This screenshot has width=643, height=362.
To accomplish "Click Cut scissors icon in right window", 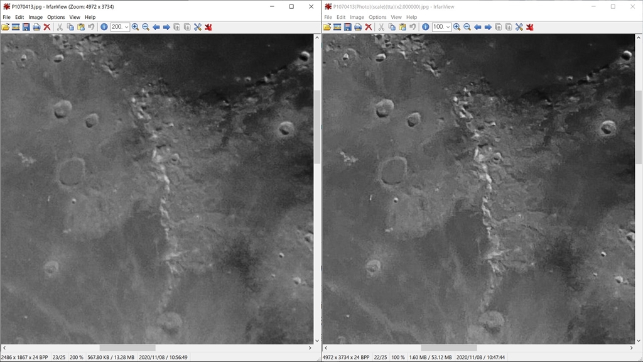I will coord(381,27).
